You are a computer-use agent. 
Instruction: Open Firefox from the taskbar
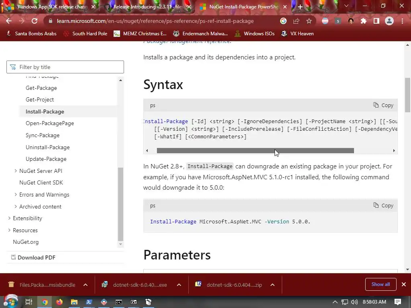(59, 302)
